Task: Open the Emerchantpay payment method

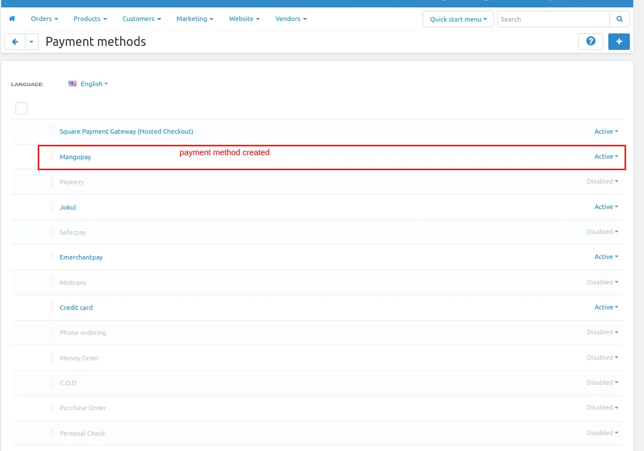Action: (81, 257)
